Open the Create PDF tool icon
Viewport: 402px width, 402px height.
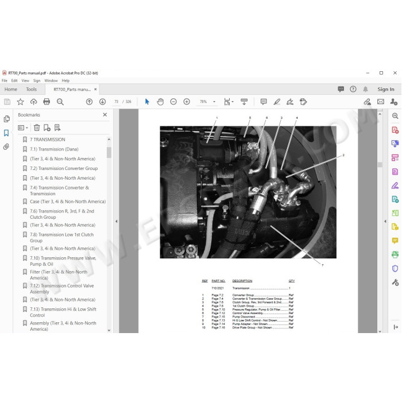[x=395, y=130]
